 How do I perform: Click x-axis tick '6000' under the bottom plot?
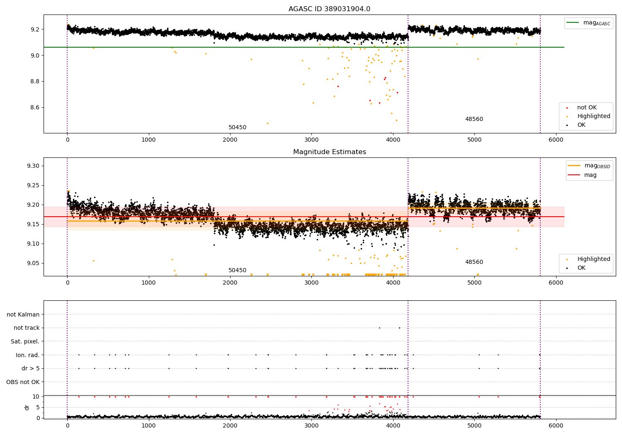click(556, 425)
